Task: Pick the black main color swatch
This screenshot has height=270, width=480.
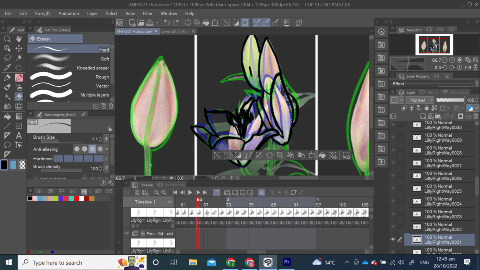Action: pos(4,165)
